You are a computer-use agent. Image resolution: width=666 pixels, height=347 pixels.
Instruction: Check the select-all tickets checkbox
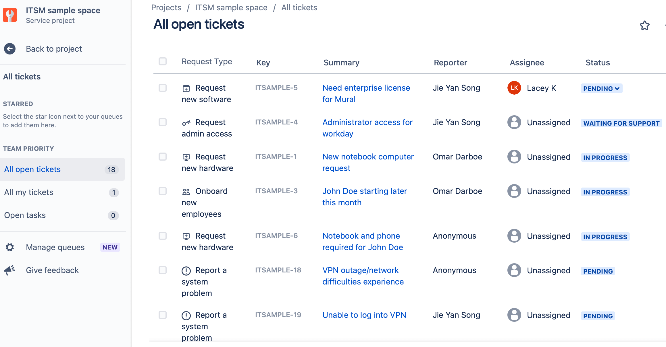pos(163,61)
